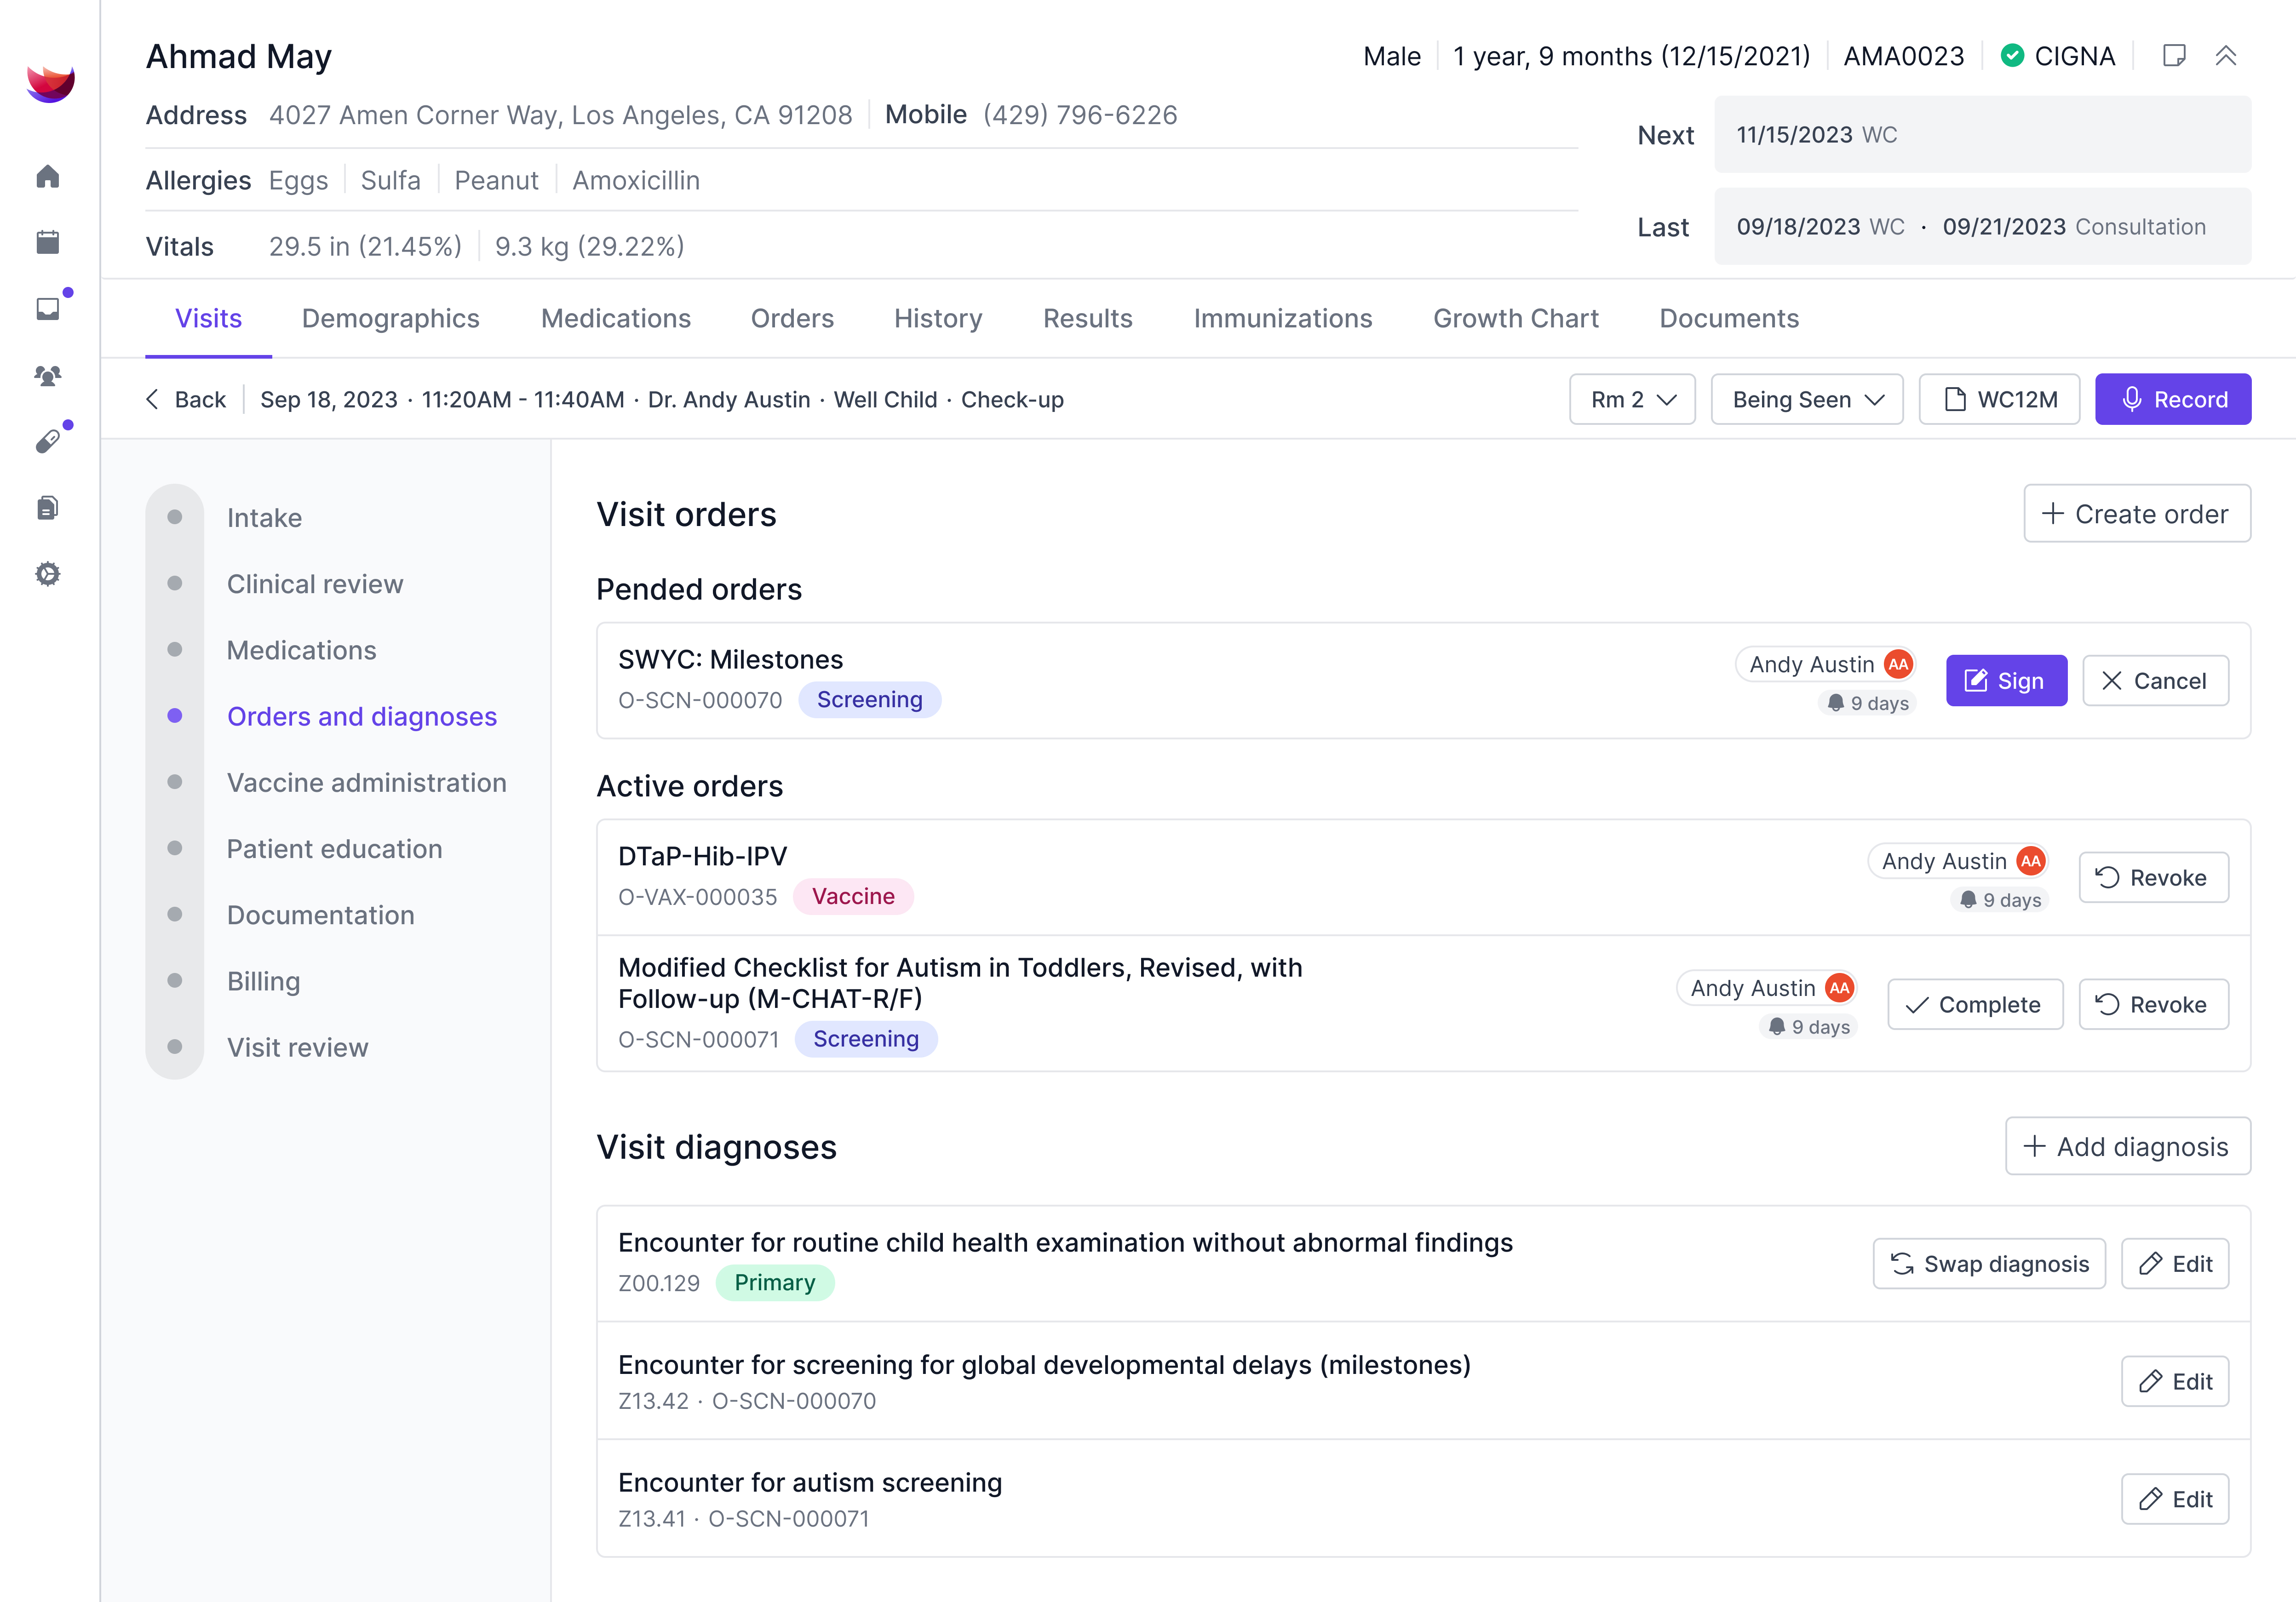Collapse patient header with double chevron
Screen dimensions: 2296x1602
(2225, 56)
